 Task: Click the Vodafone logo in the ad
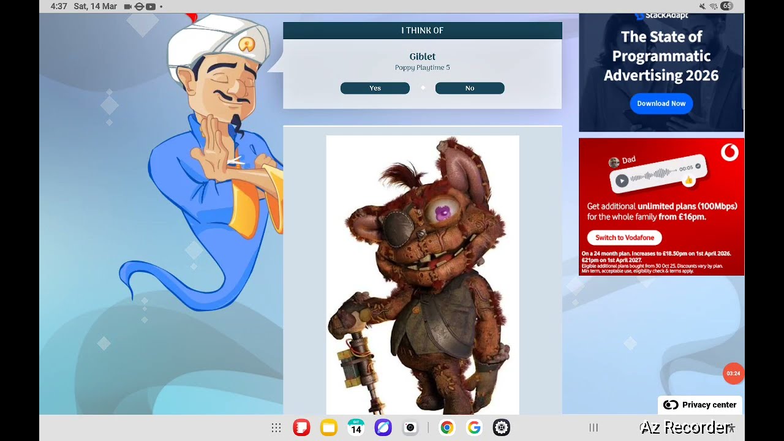tap(729, 152)
